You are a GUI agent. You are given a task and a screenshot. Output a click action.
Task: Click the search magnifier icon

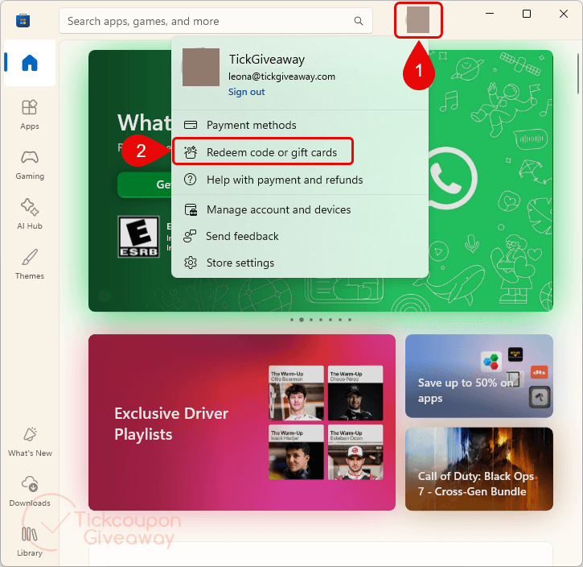(x=359, y=21)
